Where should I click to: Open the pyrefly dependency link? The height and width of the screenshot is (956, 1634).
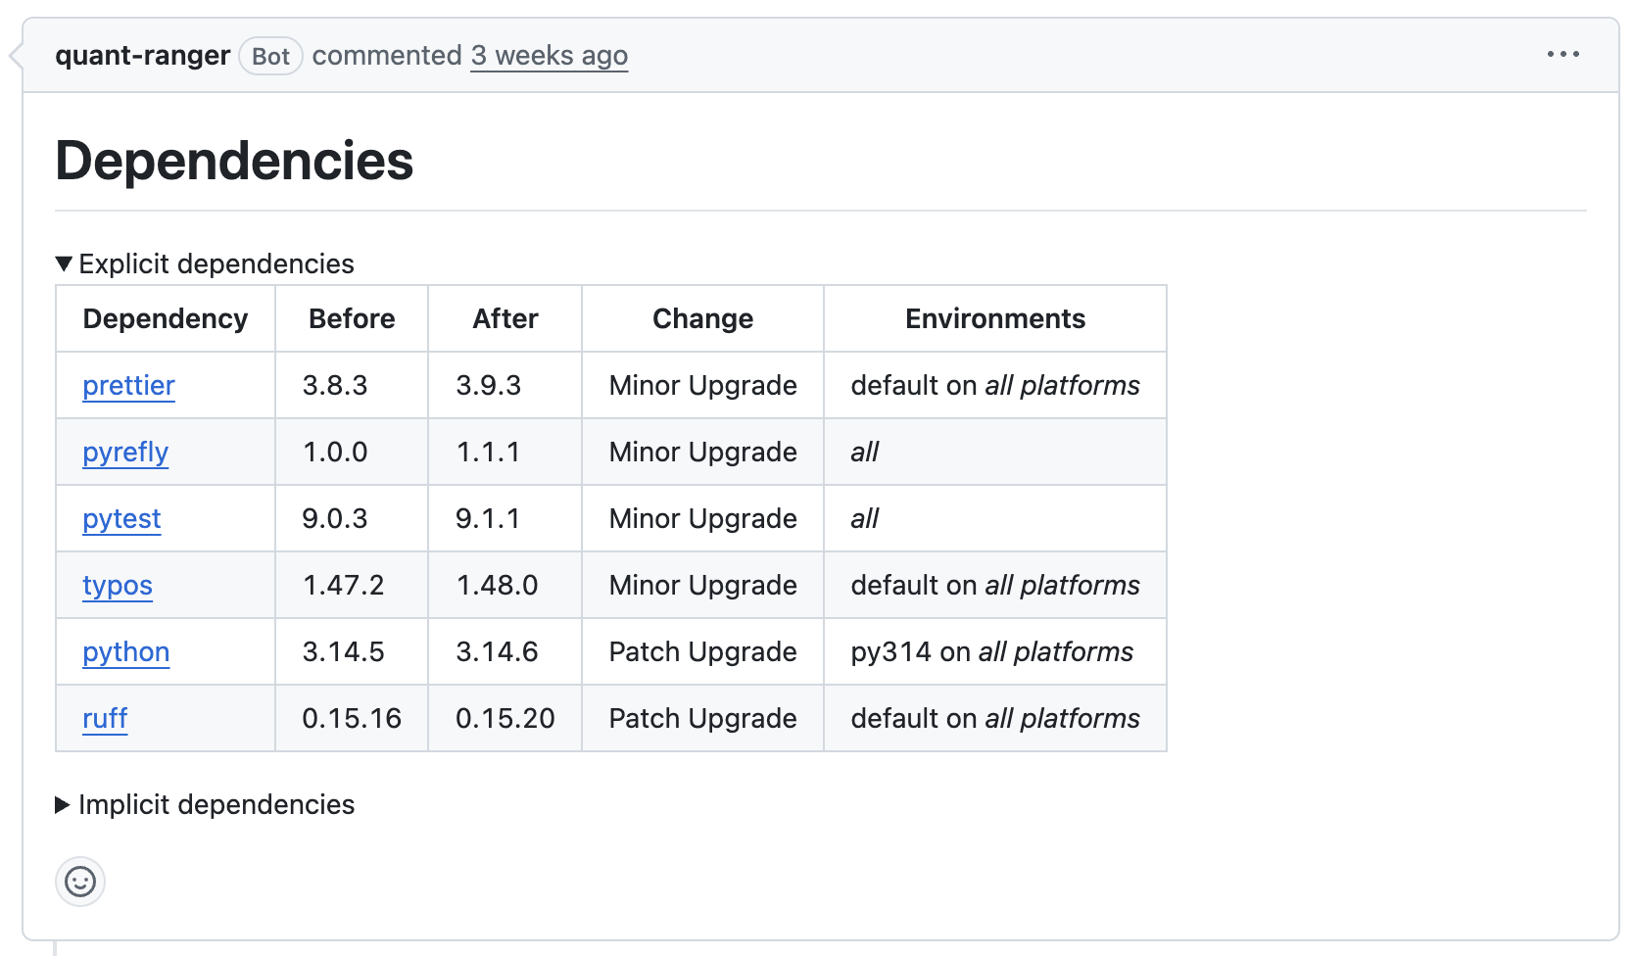[125, 453]
